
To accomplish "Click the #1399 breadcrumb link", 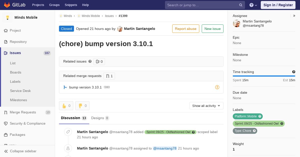I will [x=123, y=16].
